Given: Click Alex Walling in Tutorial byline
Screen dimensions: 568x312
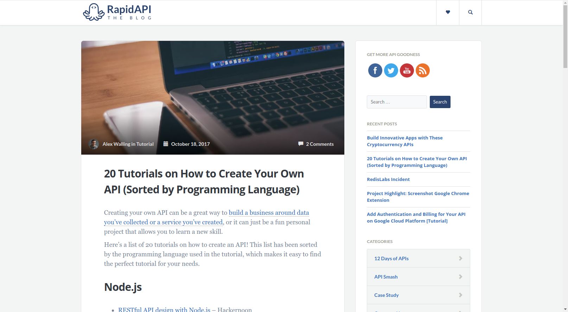Looking at the screenshot, I should 128,144.
